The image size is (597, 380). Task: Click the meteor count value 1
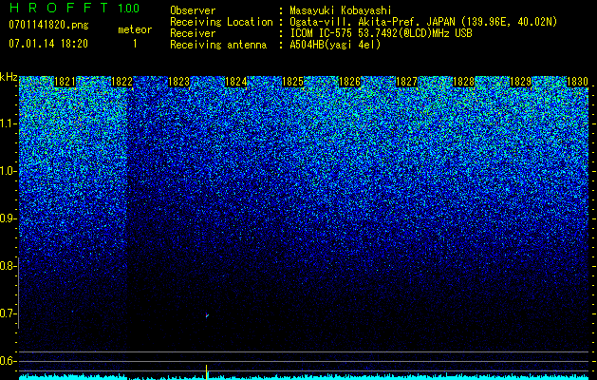(x=135, y=44)
